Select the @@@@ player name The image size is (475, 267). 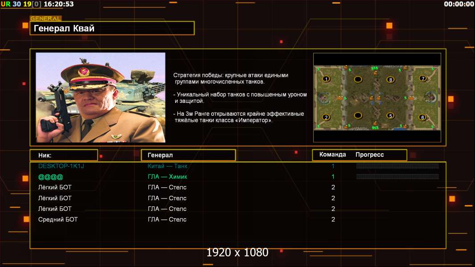pos(51,177)
